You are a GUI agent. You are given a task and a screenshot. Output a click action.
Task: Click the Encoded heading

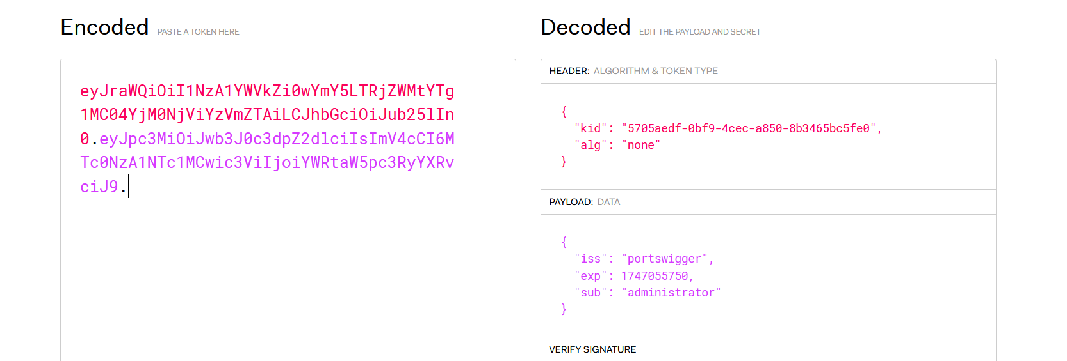[x=104, y=27]
